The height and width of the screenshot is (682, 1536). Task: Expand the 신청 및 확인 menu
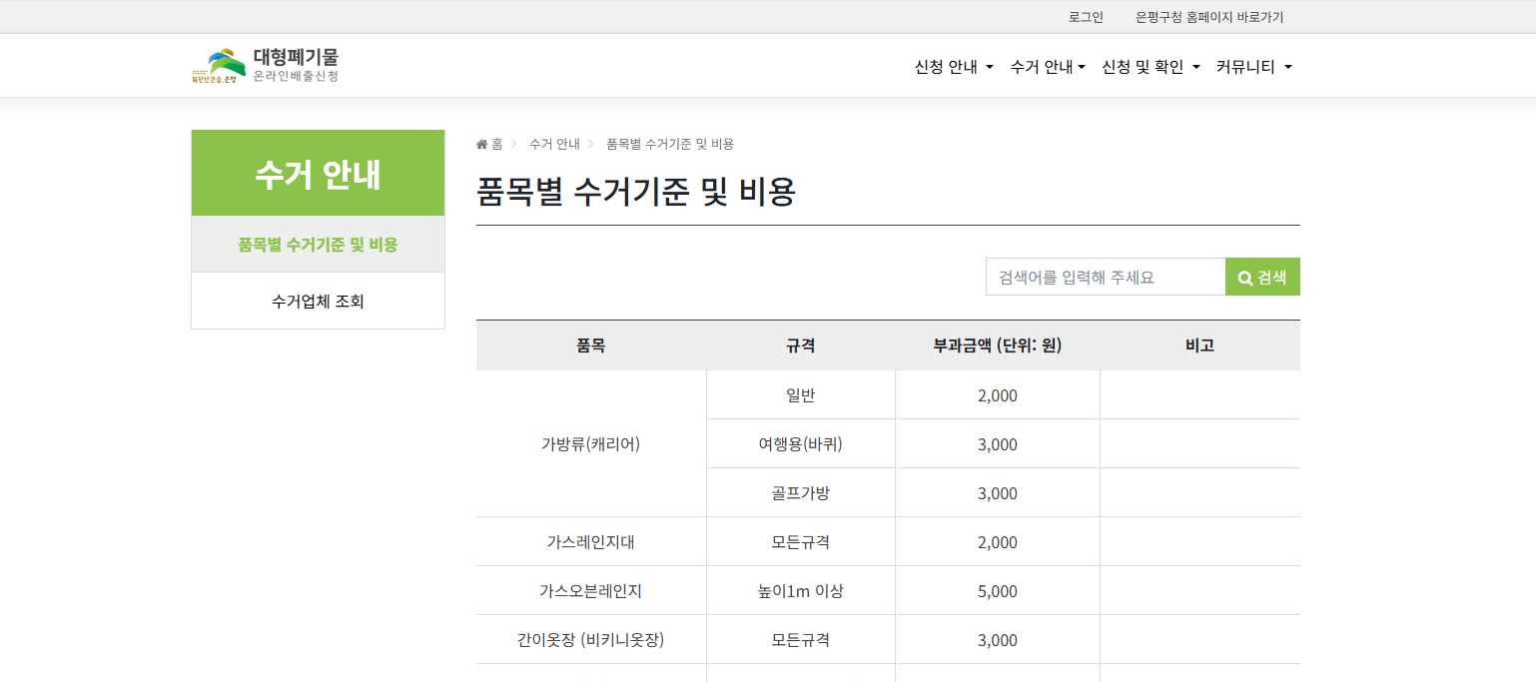click(1151, 67)
